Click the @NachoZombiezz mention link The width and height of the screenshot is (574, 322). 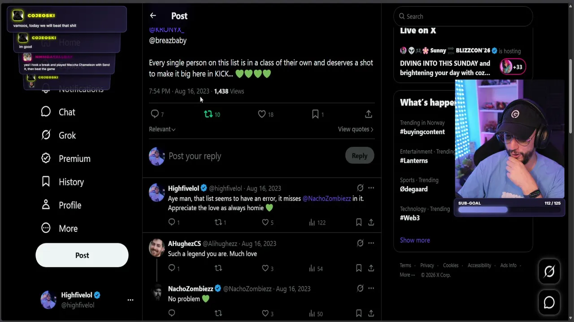(x=327, y=199)
